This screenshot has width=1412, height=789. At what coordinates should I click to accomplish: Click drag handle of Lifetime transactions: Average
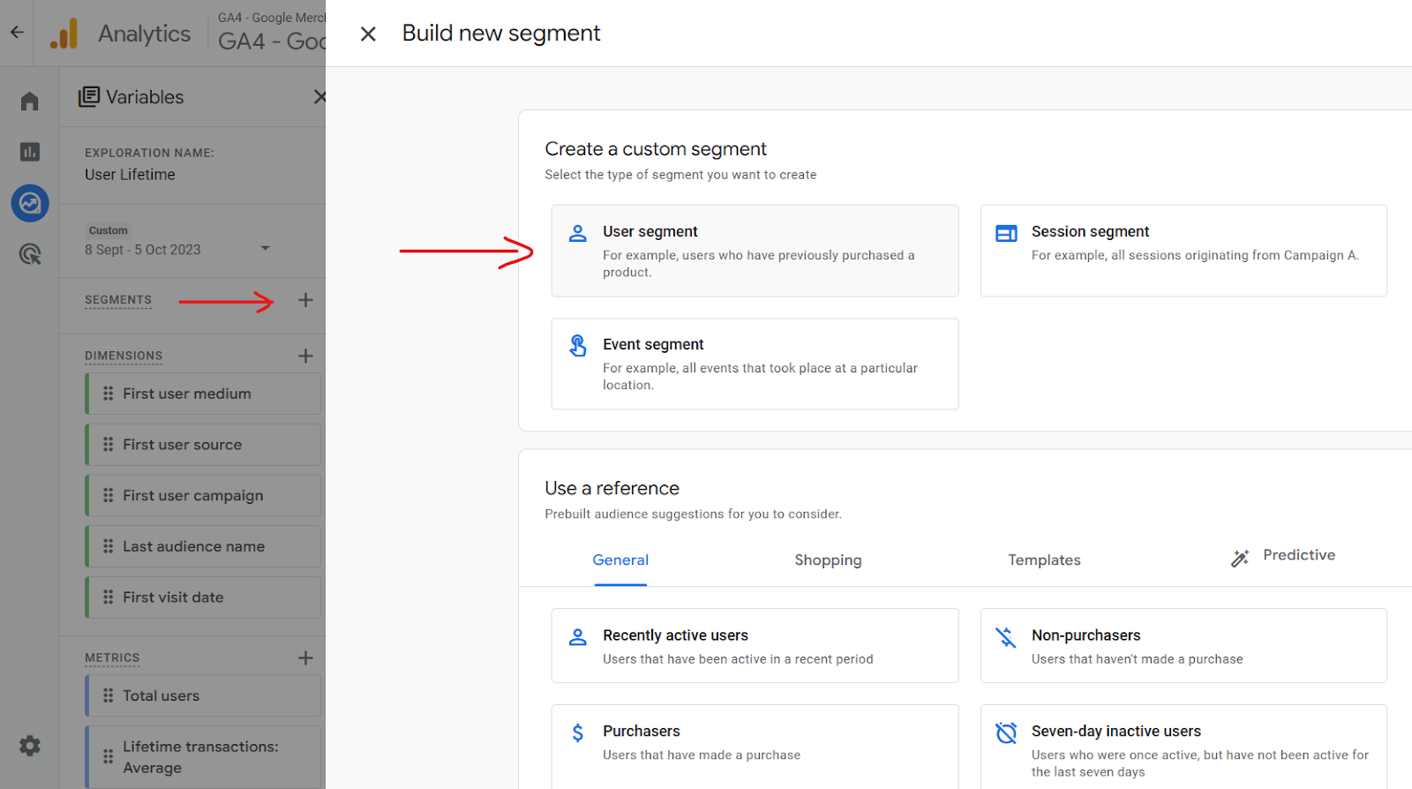click(x=108, y=756)
